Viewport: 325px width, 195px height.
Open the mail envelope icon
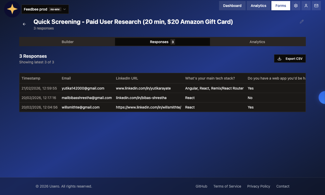[316, 6]
